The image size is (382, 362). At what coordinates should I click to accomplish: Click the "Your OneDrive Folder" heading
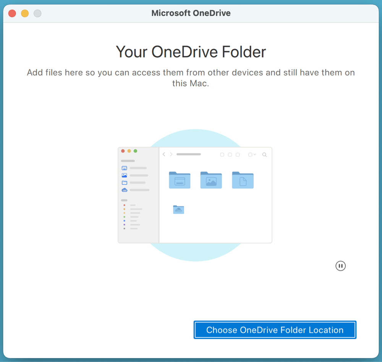[191, 52]
